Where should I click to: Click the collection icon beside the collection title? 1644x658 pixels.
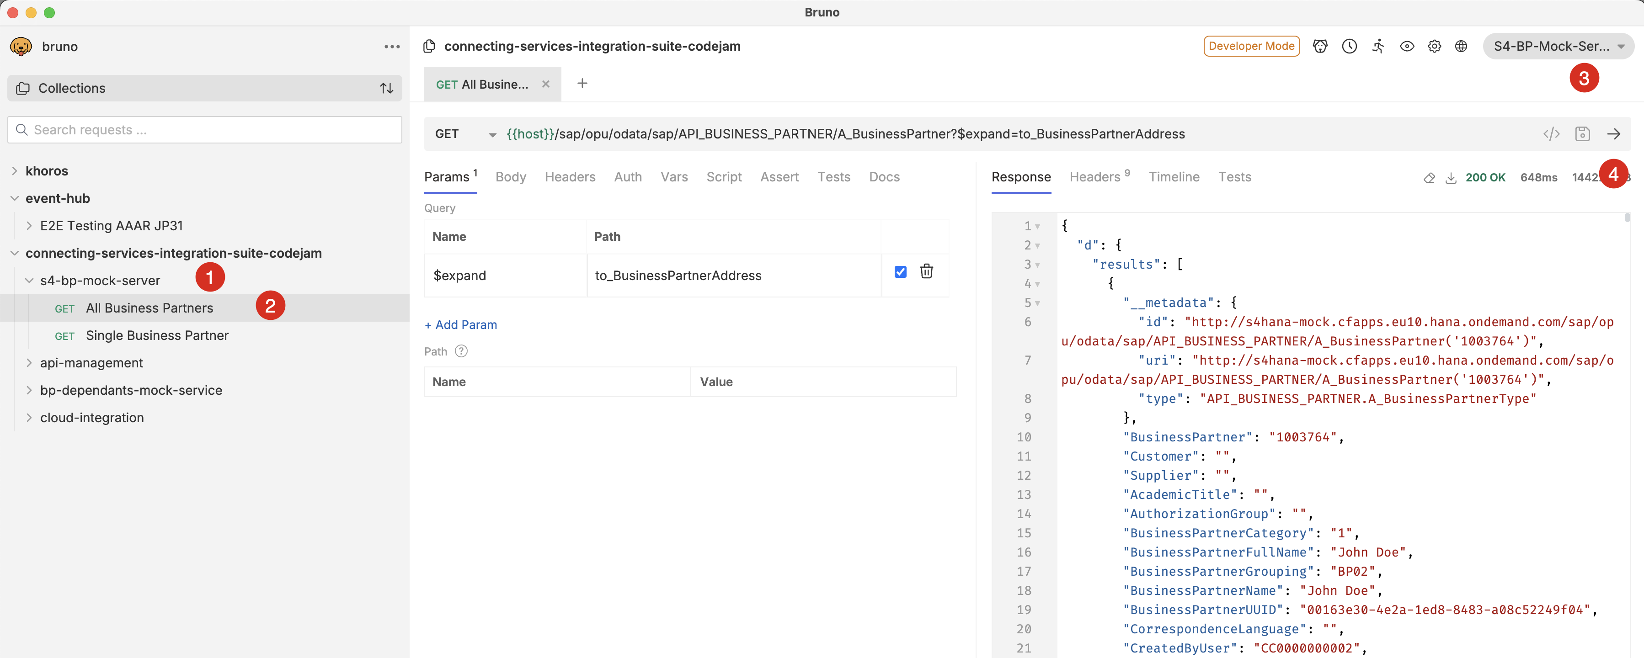point(429,46)
